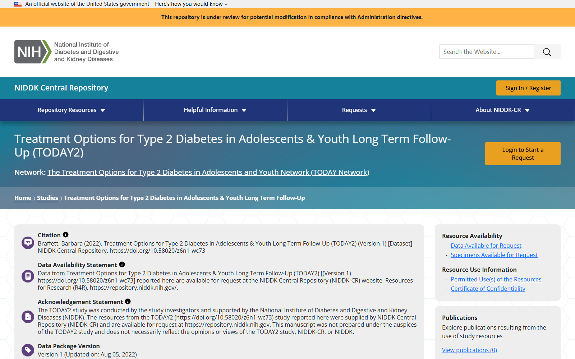Click the Citation info icon
Viewport: 575px width, 359px height.
point(65,234)
